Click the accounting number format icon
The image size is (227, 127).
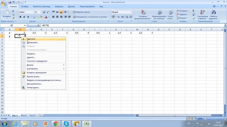point(113,17)
